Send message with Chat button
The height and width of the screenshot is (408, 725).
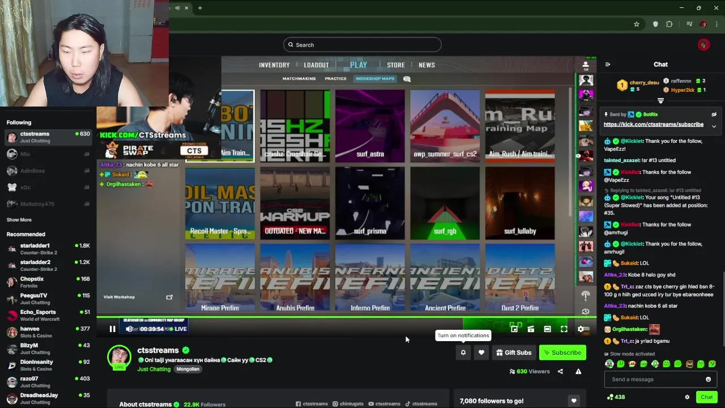pos(706,397)
